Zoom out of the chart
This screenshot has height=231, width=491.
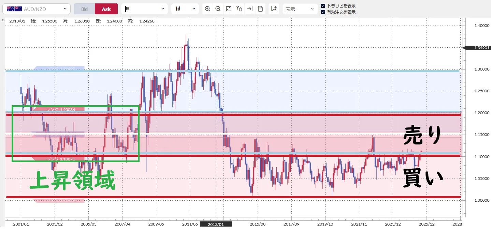pyautogui.click(x=218, y=9)
